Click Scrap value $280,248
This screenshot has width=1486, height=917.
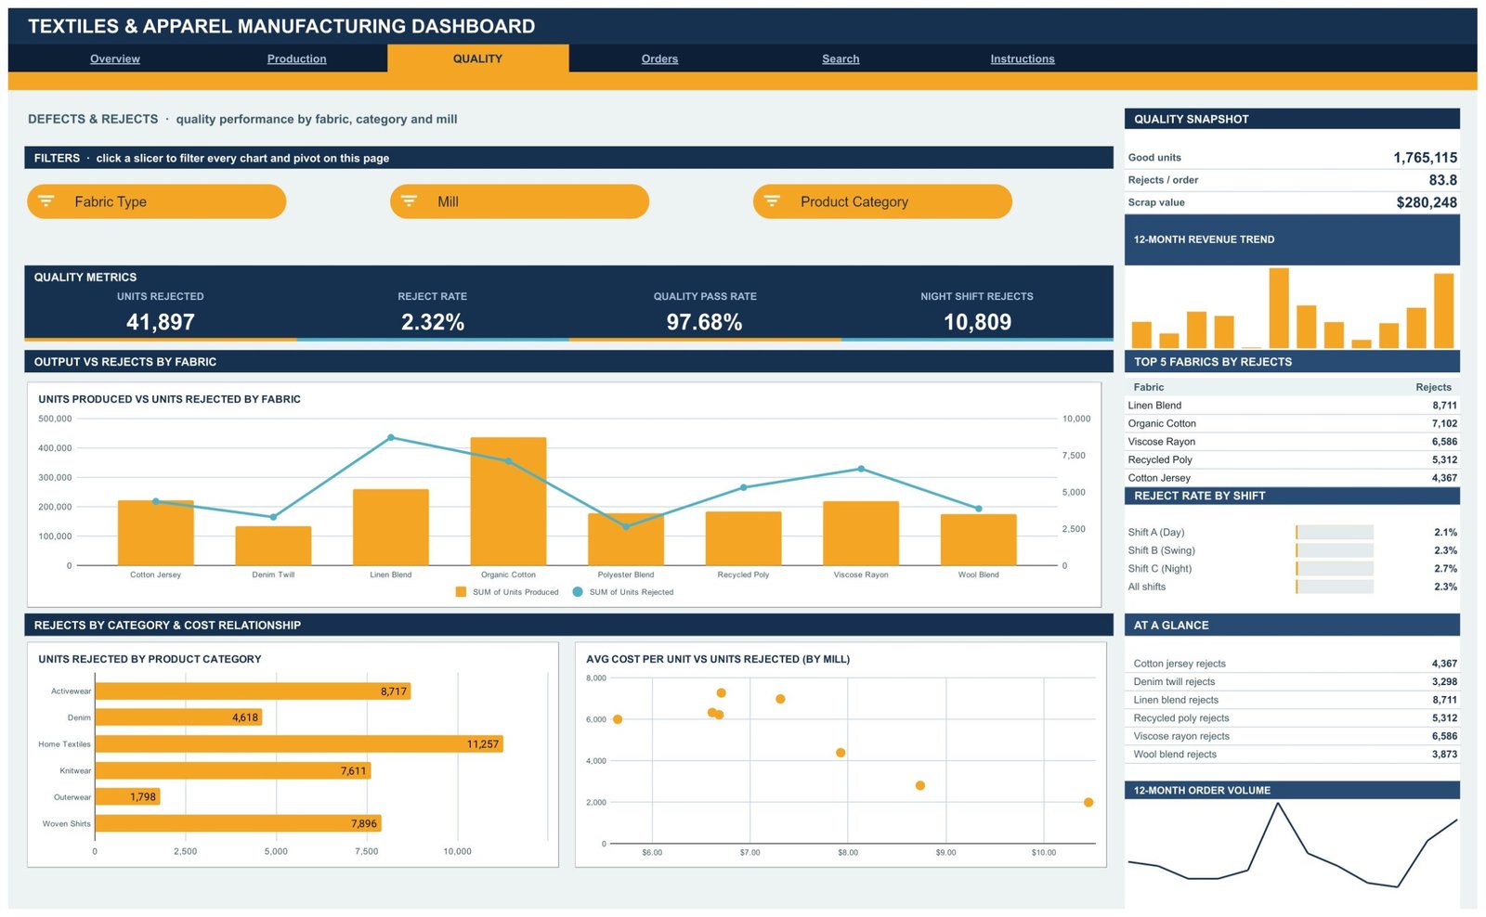1427,202
